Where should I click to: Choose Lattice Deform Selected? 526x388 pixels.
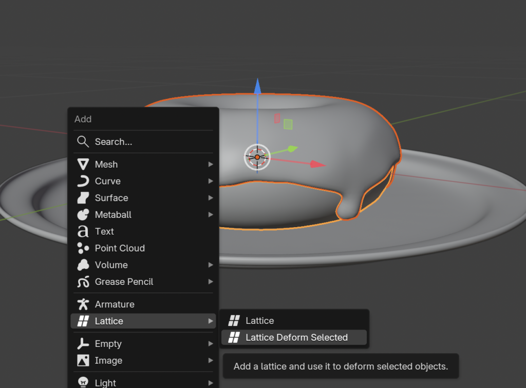point(296,337)
